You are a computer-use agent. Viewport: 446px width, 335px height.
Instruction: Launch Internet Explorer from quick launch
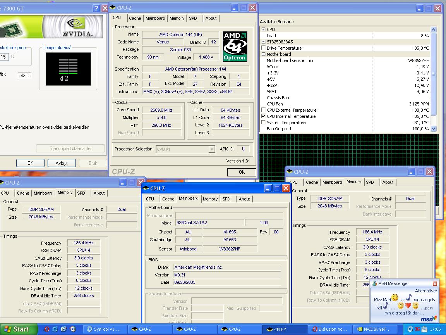(x=55, y=329)
